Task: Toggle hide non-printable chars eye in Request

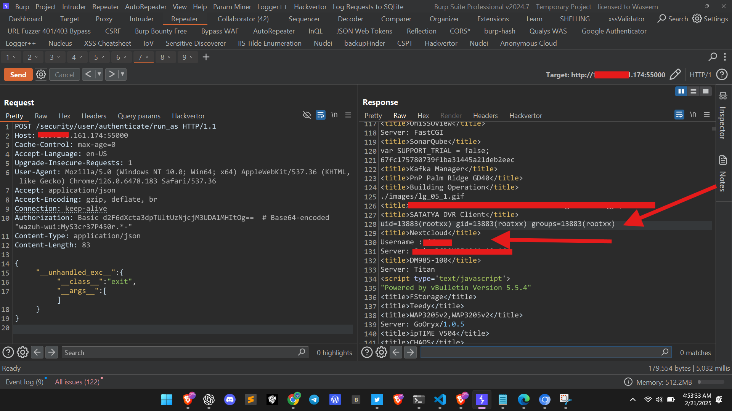Action: coord(307,115)
